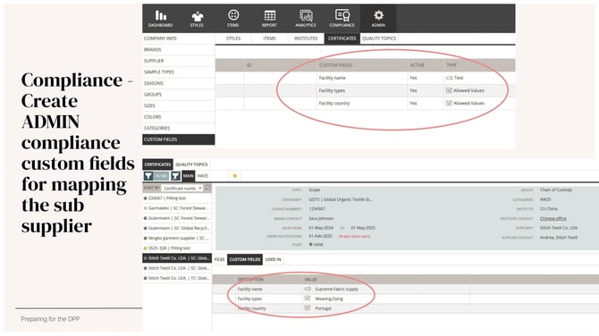Viewport: 599px width, 336px height.
Task: Switch to the Institutes sub-tab
Action: tap(306, 38)
